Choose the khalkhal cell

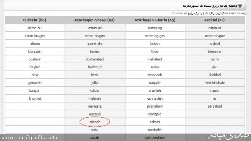tap(215, 75)
